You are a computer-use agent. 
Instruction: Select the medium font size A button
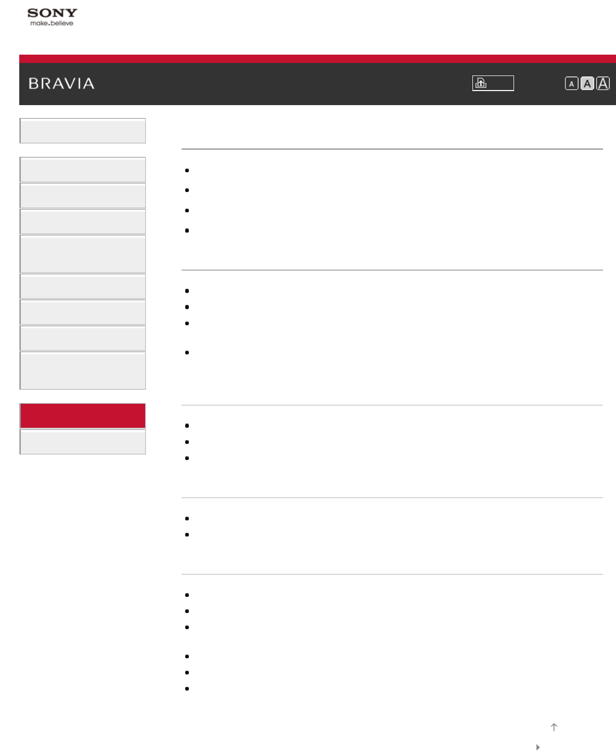(587, 84)
